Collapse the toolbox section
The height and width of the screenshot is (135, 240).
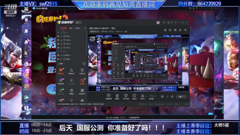coord(84,64)
